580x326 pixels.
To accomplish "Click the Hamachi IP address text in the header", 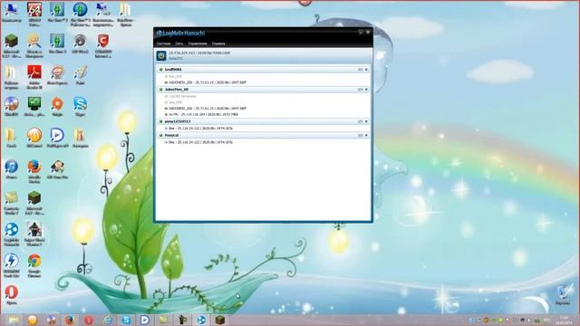I will [199, 53].
